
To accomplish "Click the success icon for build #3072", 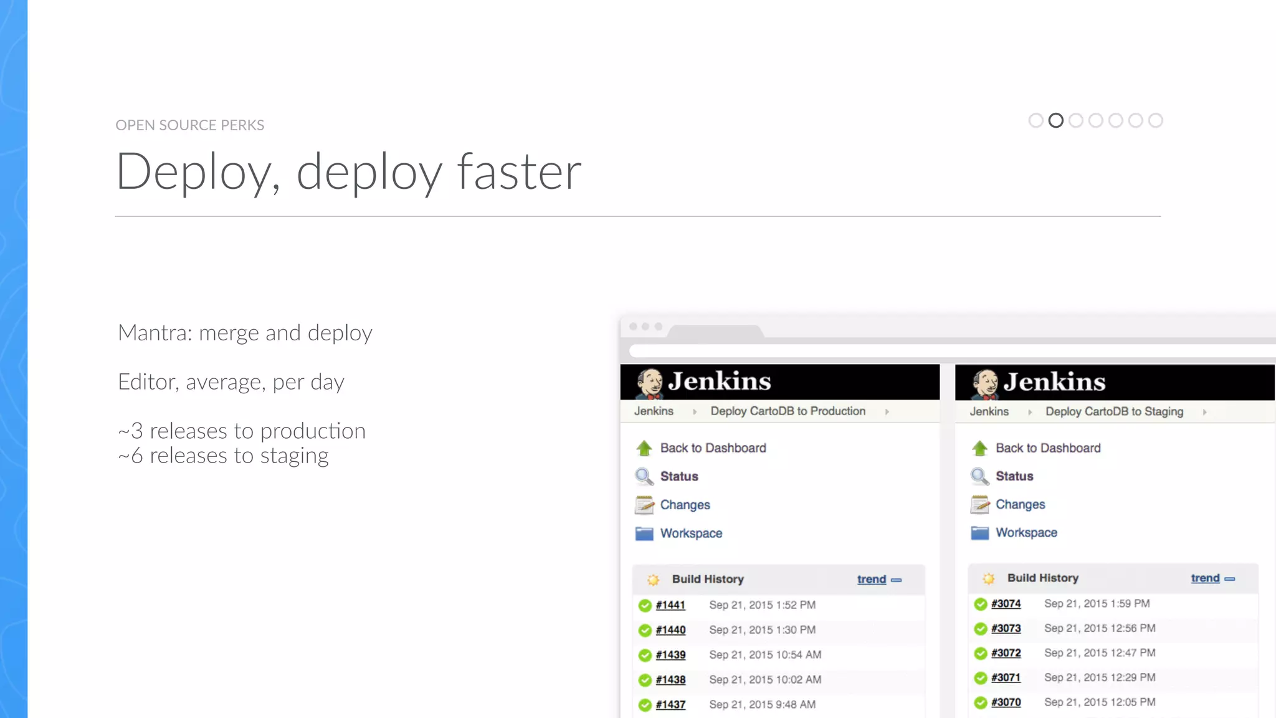I will (981, 653).
